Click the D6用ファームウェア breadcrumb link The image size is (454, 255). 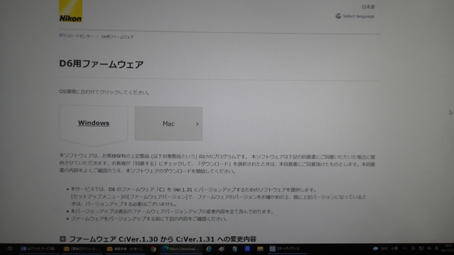(x=117, y=37)
